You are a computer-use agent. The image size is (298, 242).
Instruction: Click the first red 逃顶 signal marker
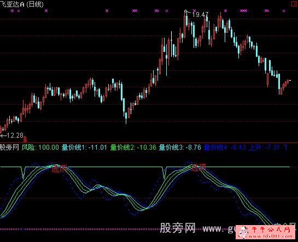pos(59,169)
